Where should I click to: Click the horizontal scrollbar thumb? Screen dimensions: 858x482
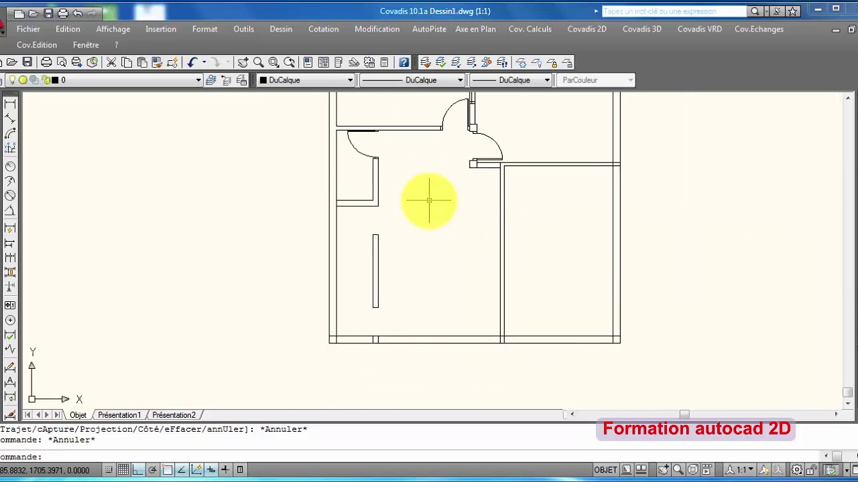[x=684, y=414]
